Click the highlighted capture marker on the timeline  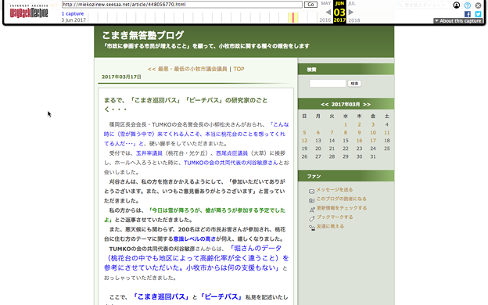tap(292, 17)
